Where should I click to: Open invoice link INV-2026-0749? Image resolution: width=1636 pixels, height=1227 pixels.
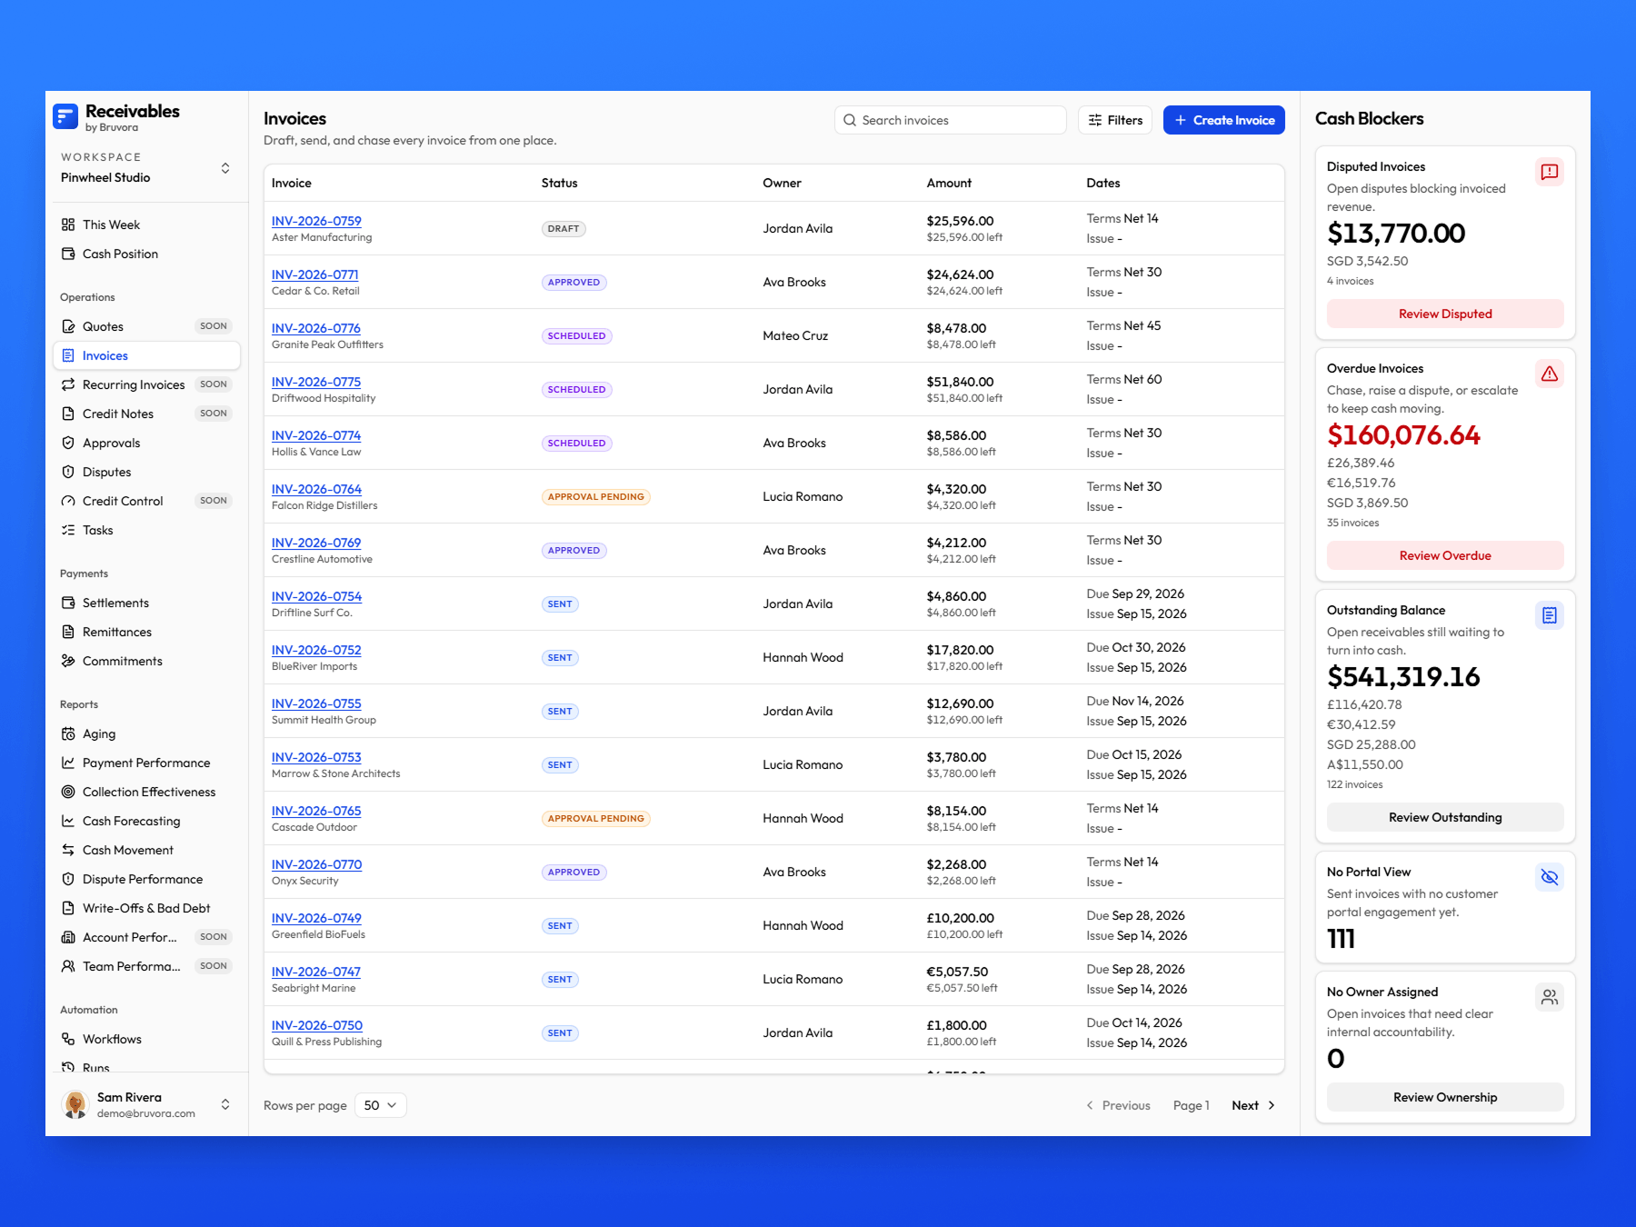[316, 918]
